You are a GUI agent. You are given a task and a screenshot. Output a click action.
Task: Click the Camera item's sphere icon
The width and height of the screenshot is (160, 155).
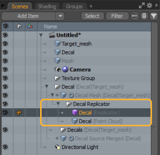[65, 70]
